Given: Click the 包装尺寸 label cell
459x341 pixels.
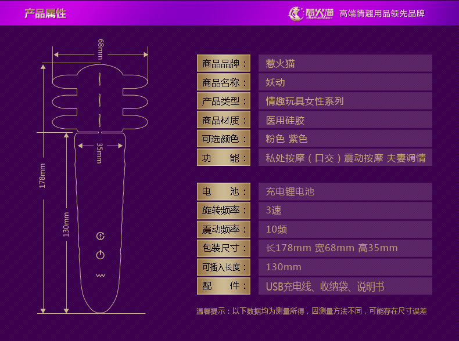Looking at the screenshot, I should [x=224, y=248].
